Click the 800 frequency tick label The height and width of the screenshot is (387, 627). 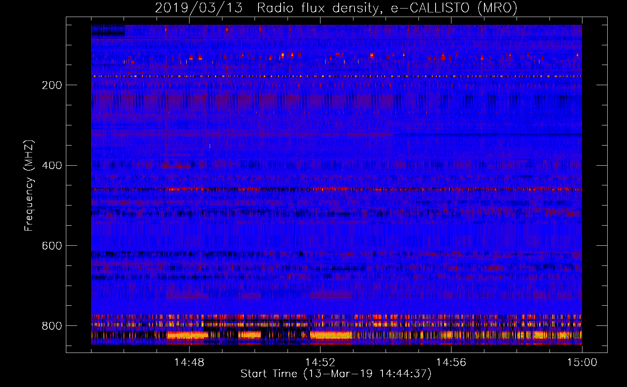tap(52, 326)
